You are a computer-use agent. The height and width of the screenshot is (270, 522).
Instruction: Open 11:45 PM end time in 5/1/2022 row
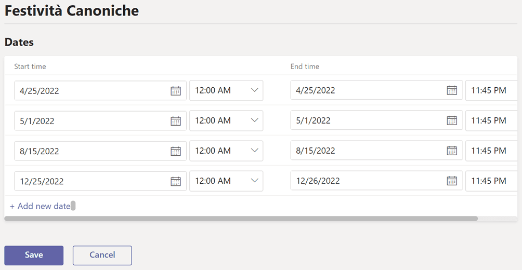pyautogui.click(x=491, y=120)
